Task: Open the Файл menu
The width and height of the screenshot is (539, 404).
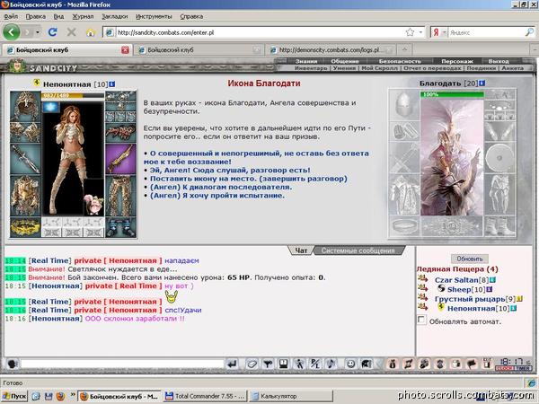Action: coord(11,16)
